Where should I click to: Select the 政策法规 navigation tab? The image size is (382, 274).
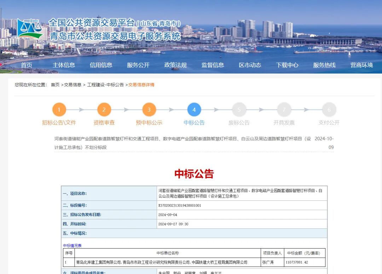175,65
